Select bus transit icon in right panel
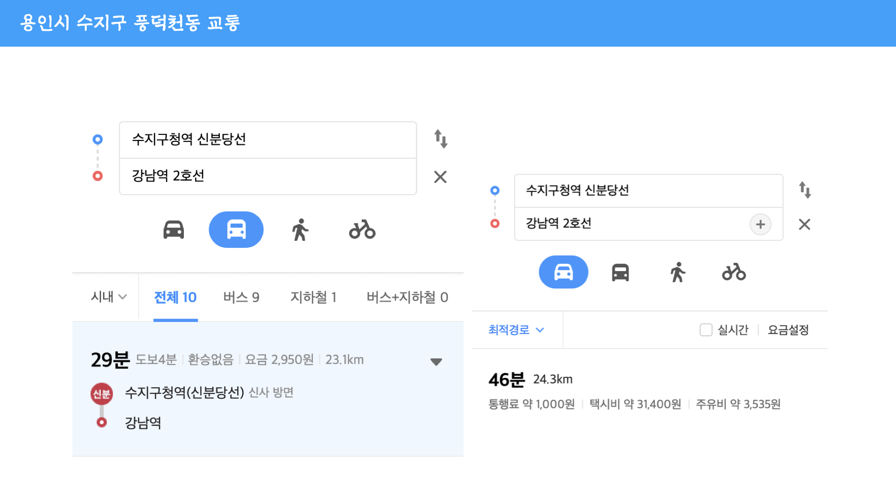Screen dimensions: 896x504 click(x=620, y=272)
